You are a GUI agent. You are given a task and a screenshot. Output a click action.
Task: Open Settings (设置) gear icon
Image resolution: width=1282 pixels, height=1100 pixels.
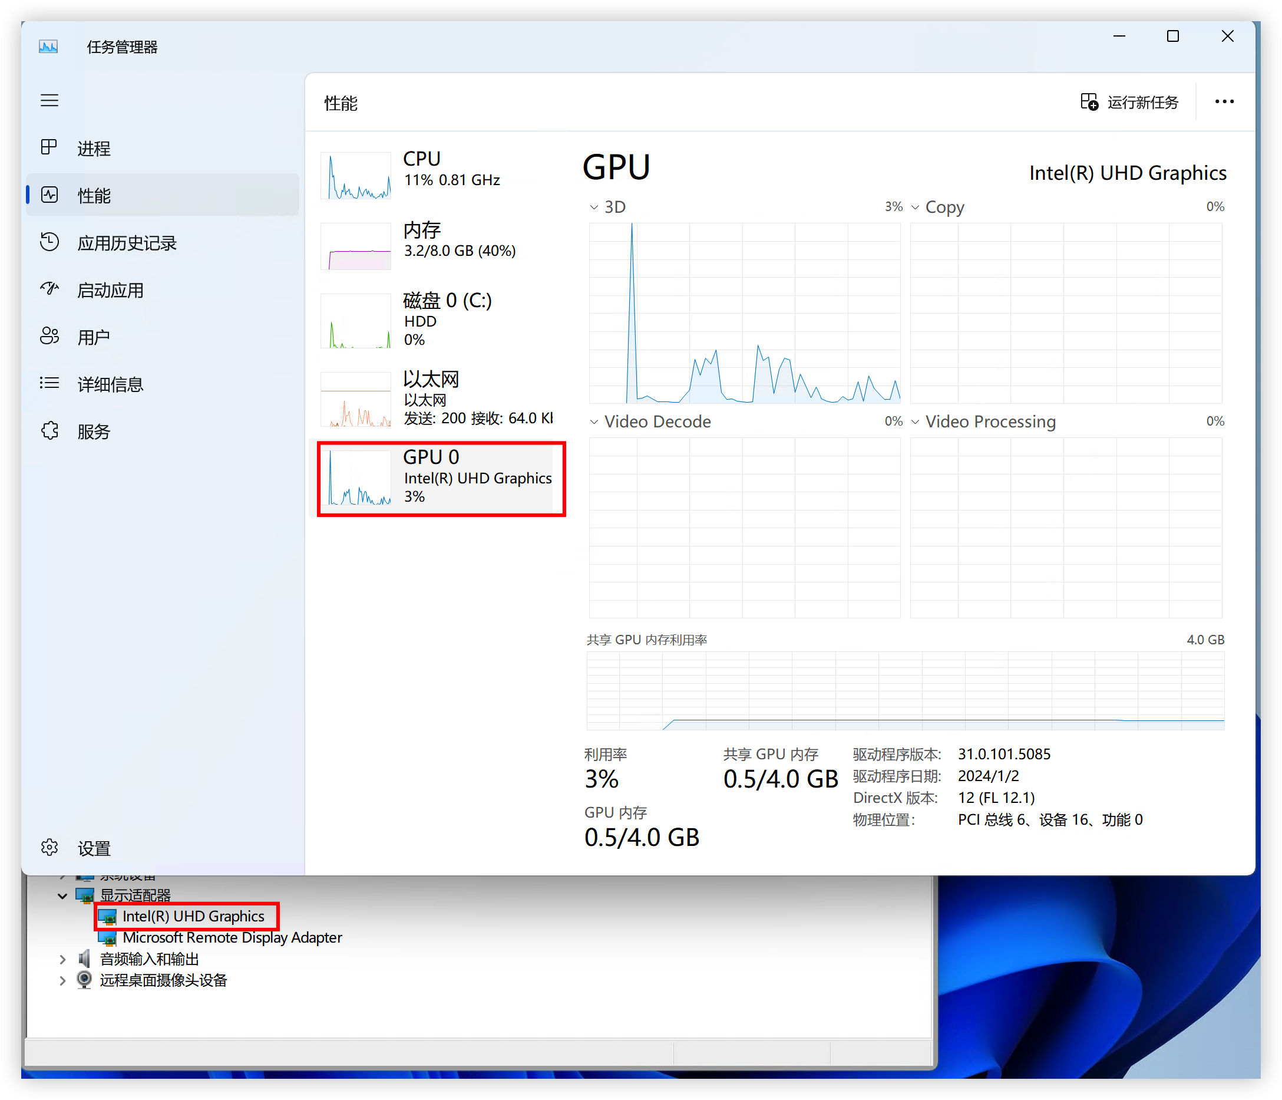tap(49, 848)
